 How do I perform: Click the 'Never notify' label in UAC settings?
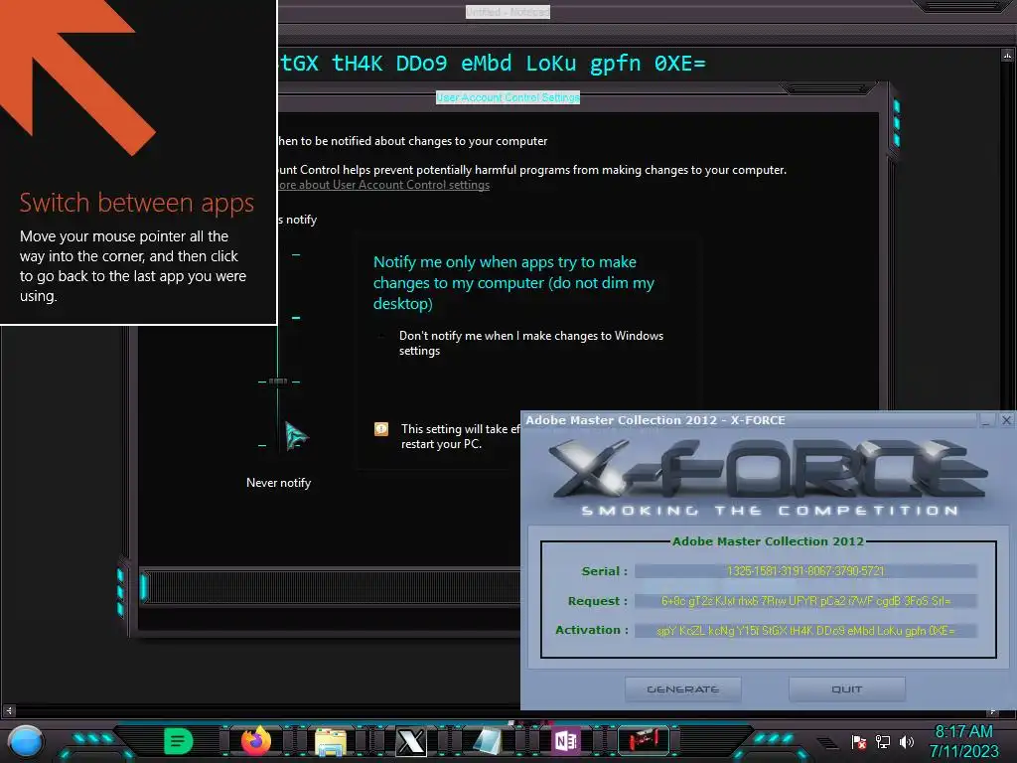click(x=279, y=483)
